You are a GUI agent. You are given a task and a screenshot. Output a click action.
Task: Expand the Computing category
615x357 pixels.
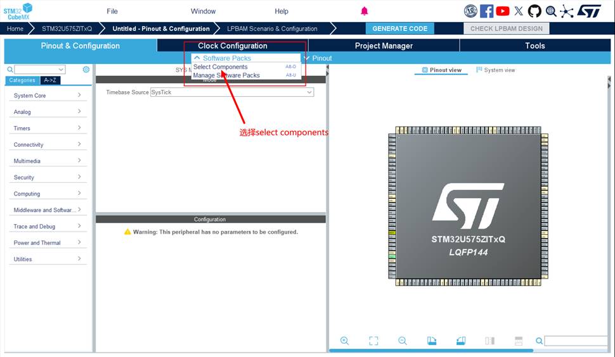coord(48,194)
